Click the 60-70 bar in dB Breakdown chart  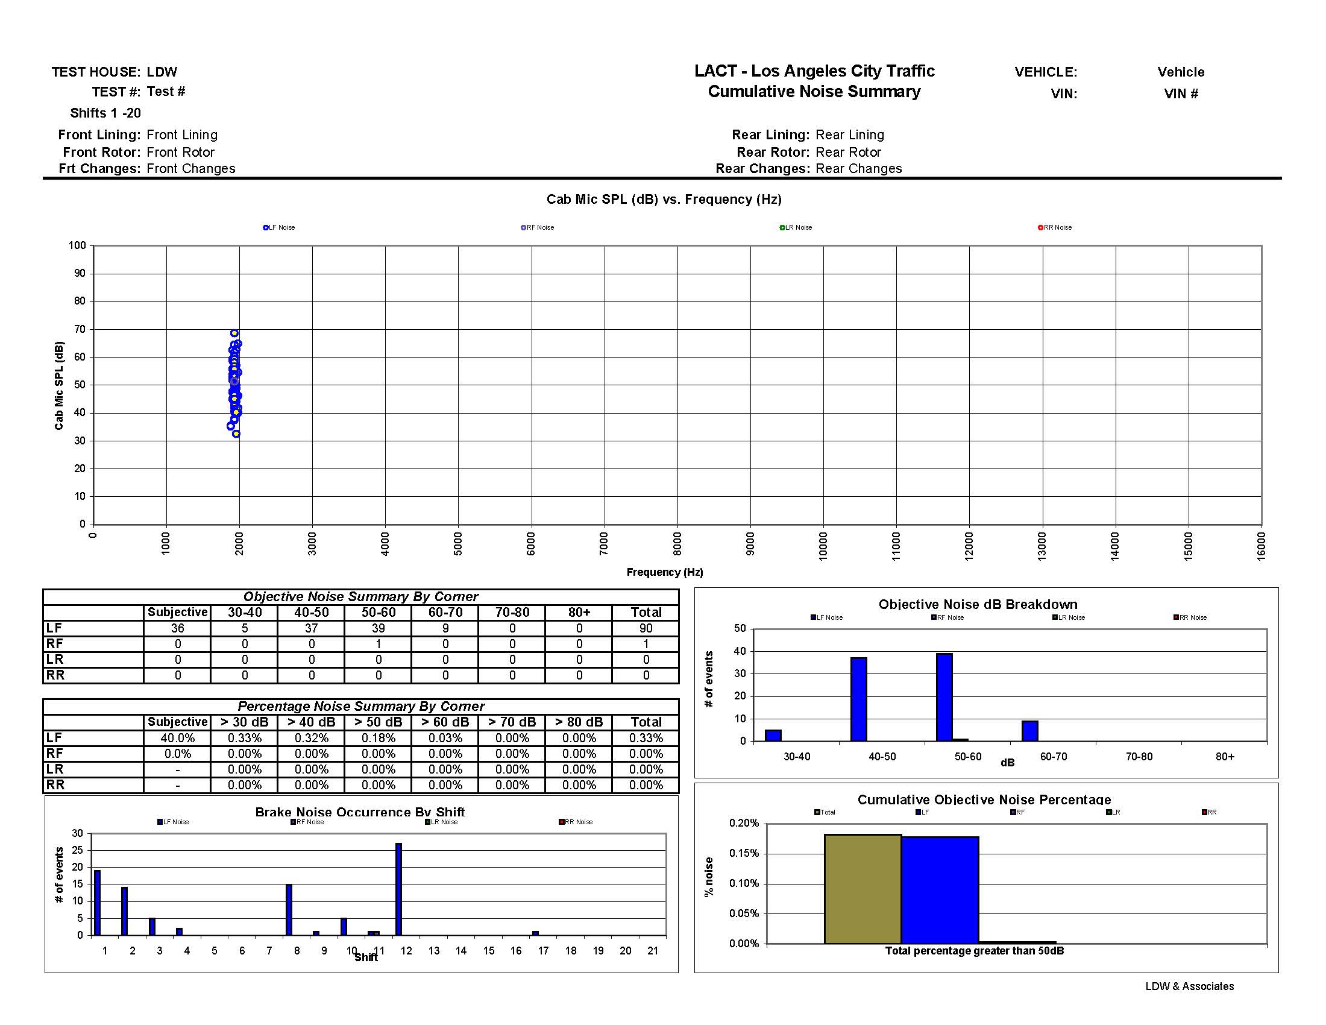[1029, 731]
